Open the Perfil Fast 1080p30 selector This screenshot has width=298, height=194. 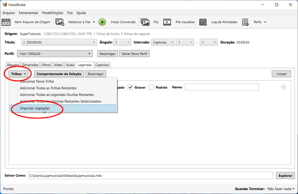pyautogui.click(x=56, y=54)
